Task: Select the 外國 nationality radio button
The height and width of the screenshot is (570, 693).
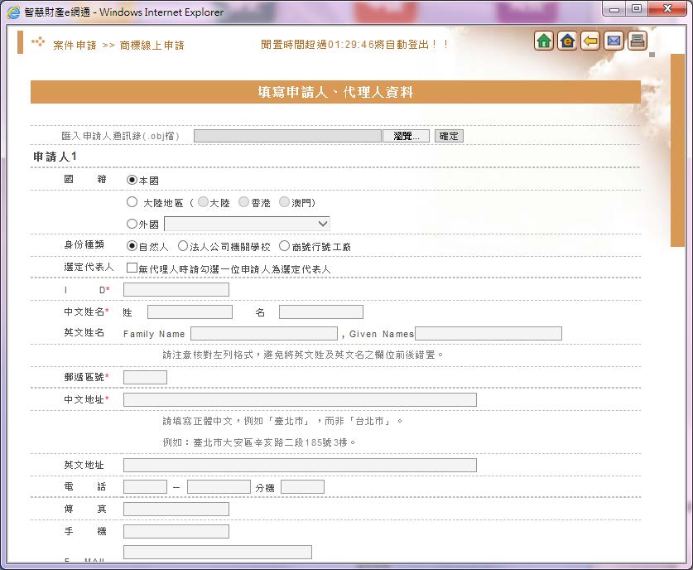Action: click(x=132, y=223)
